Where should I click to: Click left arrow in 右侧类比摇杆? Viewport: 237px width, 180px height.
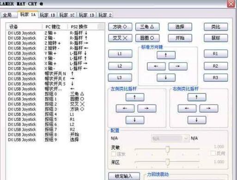tap(187, 108)
